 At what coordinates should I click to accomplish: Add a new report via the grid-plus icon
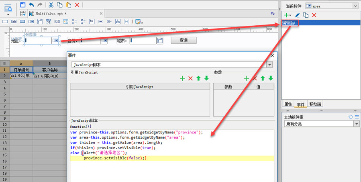pos(23,14)
